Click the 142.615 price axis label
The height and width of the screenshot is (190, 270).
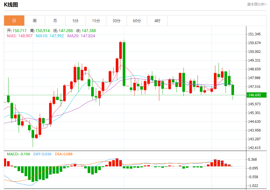pyautogui.click(x=254, y=148)
